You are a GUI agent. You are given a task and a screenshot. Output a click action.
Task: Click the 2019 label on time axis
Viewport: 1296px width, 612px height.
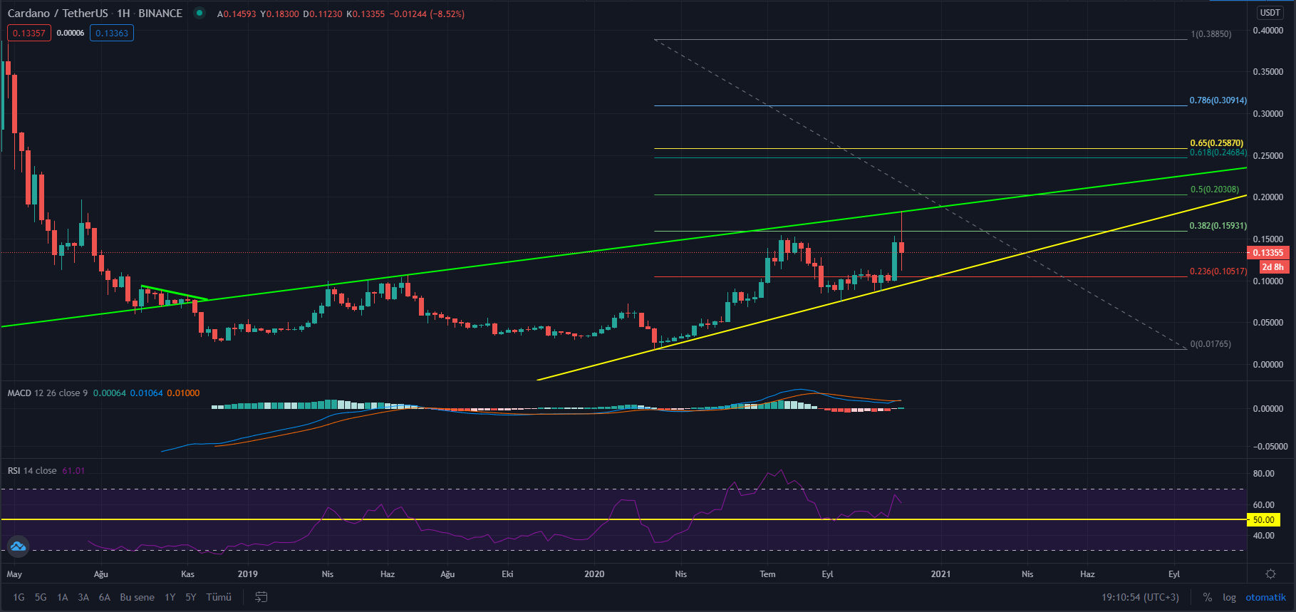pyautogui.click(x=247, y=574)
